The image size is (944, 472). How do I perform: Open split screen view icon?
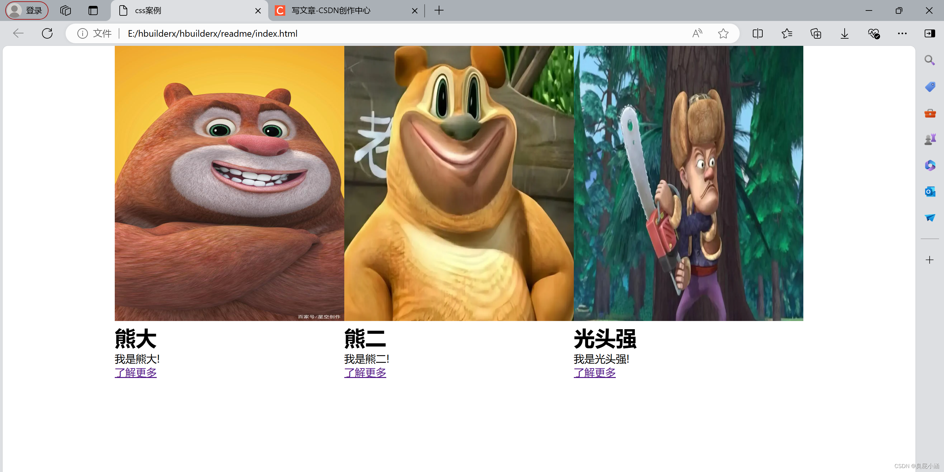[x=757, y=33]
